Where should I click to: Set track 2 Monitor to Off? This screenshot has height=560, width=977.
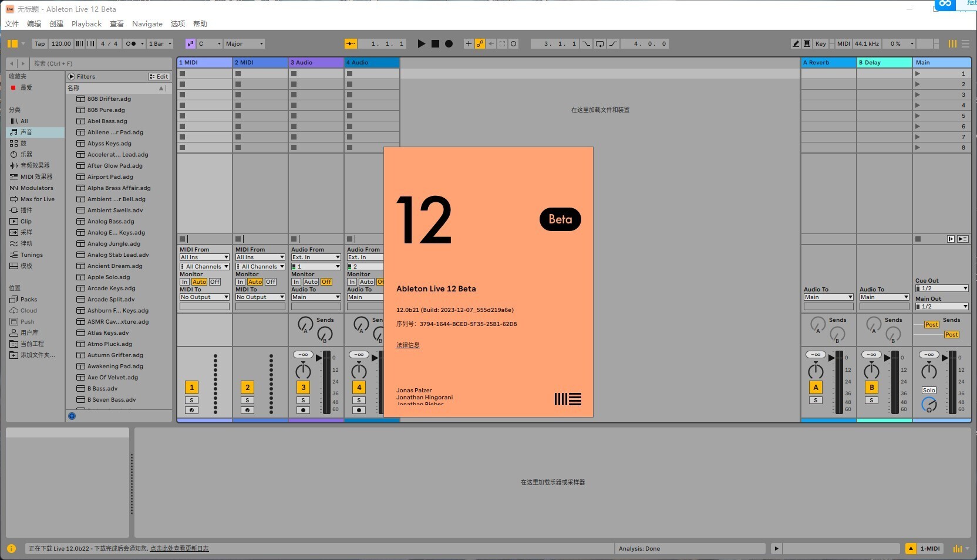(x=271, y=282)
